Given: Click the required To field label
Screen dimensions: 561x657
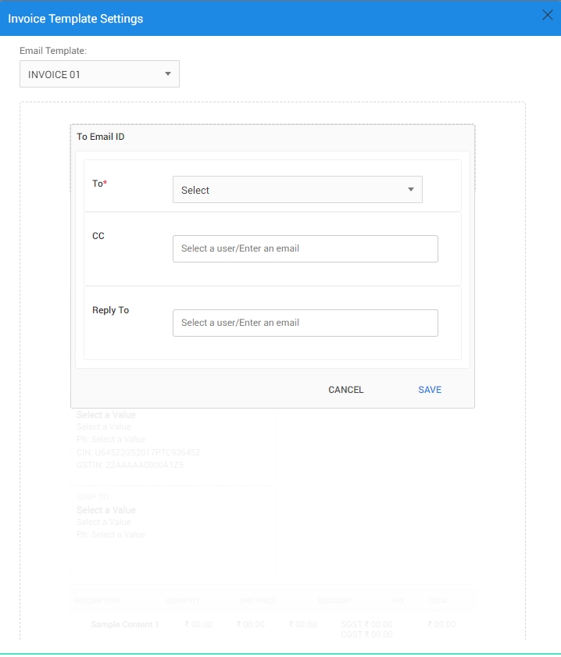Looking at the screenshot, I should pyautogui.click(x=99, y=183).
